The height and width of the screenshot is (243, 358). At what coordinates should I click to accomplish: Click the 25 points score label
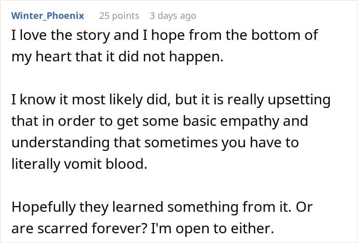(x=119, y=16)
